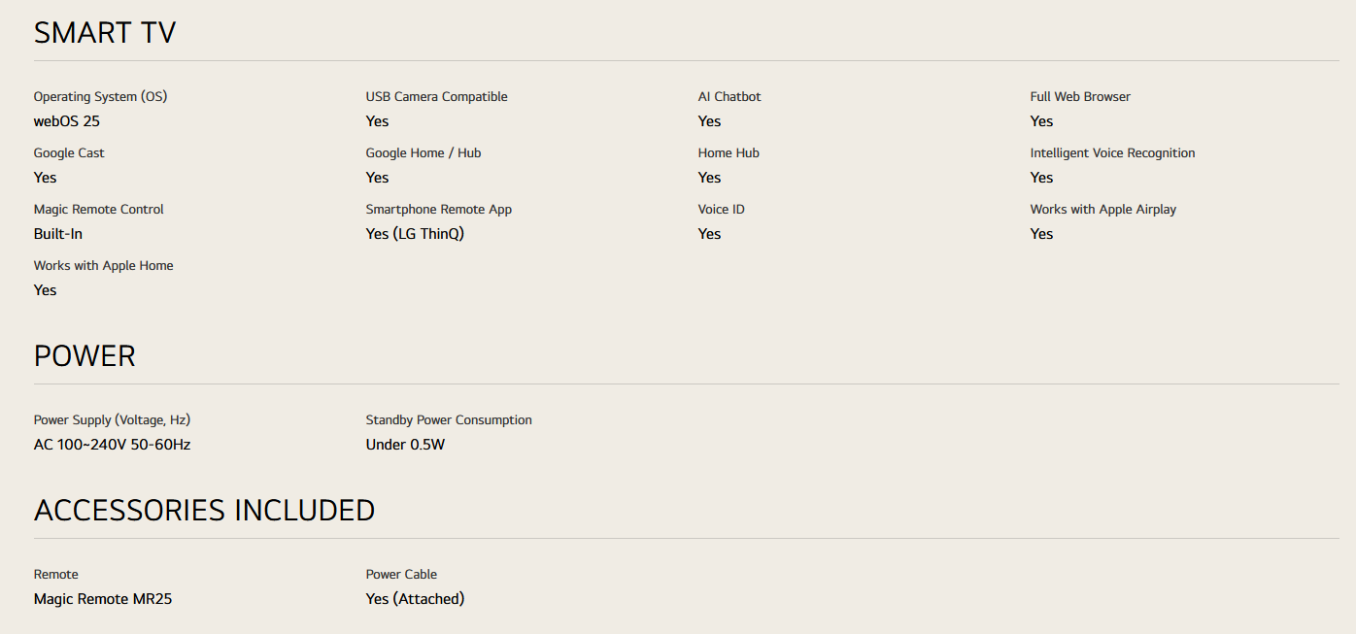The height and width of the screenshot is (634, 1356).
Task: Click the Magic Remote MR25 value
Action: (x=103, y=599)
